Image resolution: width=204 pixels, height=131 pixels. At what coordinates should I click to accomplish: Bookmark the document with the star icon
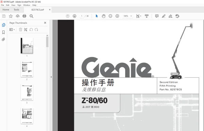point(11,16)
